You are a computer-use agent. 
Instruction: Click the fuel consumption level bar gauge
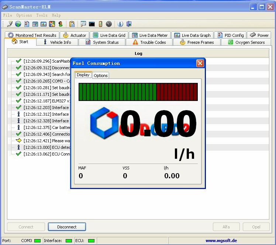tap(138, 92)
